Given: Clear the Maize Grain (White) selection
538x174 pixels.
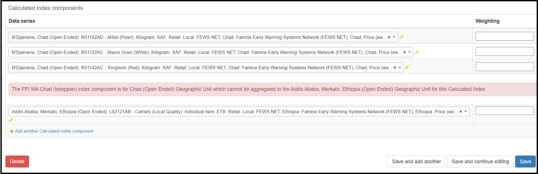Looking at the screenshot, I should pos(404,52).
